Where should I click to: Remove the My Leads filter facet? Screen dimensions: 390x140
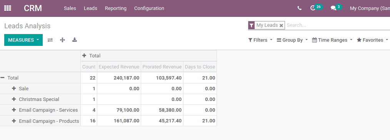[x=281, y=25]
